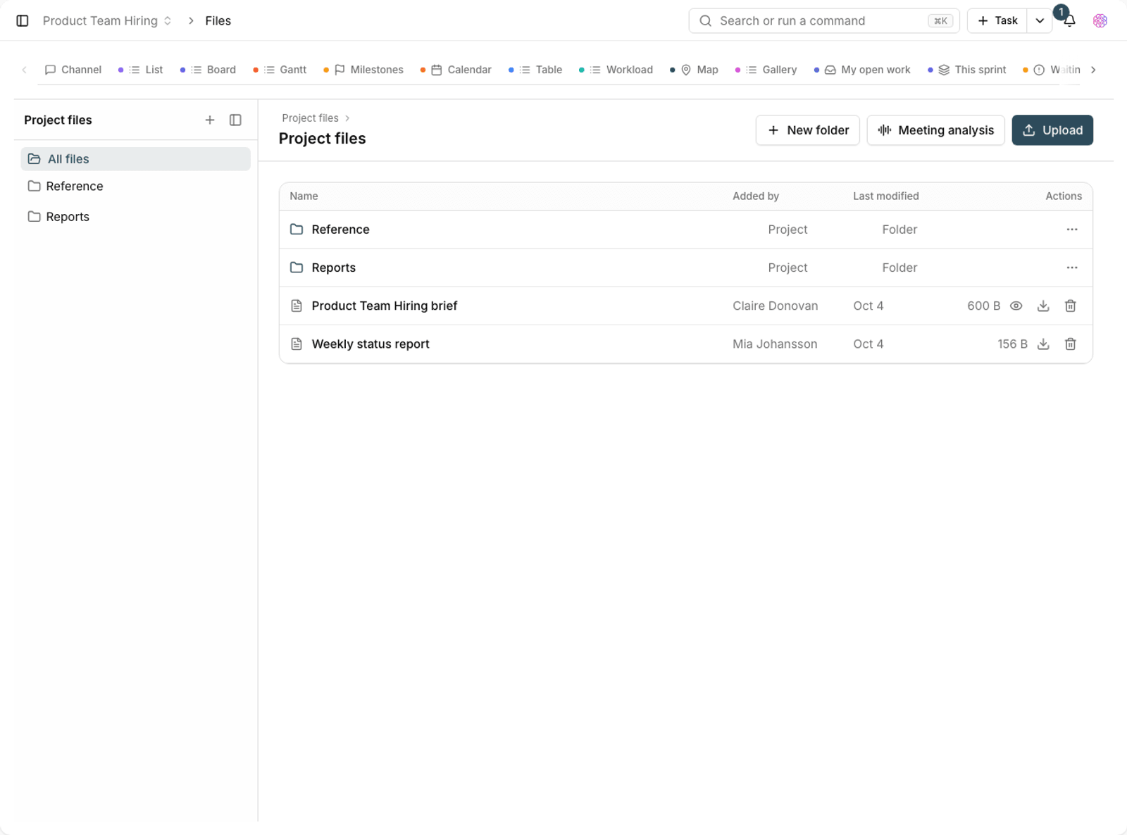
Task: Expand the Task button dropdown arrow
Action: 1040,21
